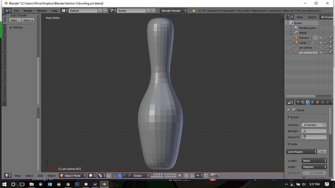Click the Data La button
Screen dimensions: 335x188
point(28,20)
